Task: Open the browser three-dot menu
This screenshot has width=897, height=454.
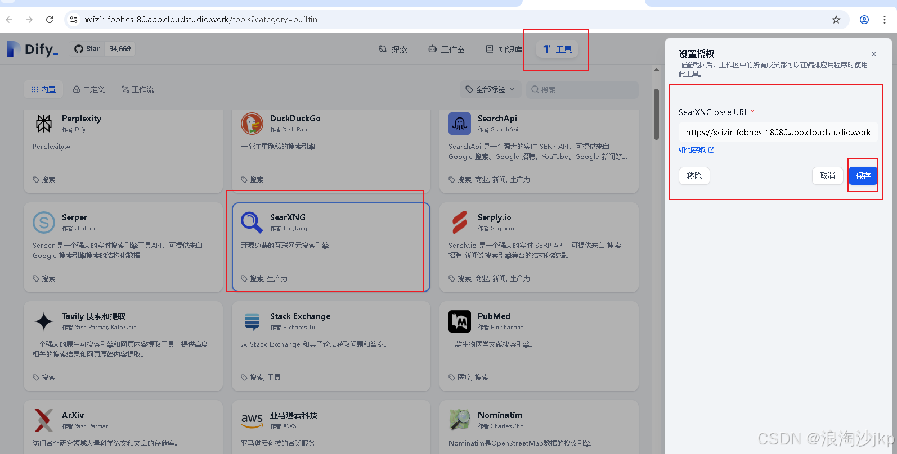Action: click(x=885, y=20)
